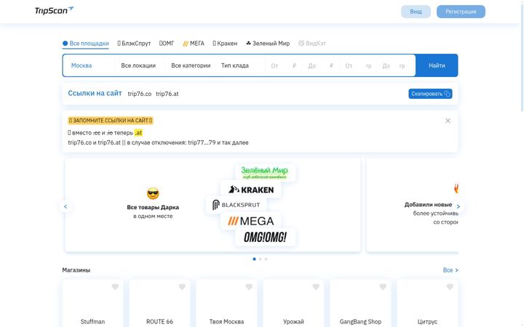Image resolution: width=524 pixels, height=327 pixels.
Task: Open the Тип клада dropdown
Action: click(x=240, y=65)
